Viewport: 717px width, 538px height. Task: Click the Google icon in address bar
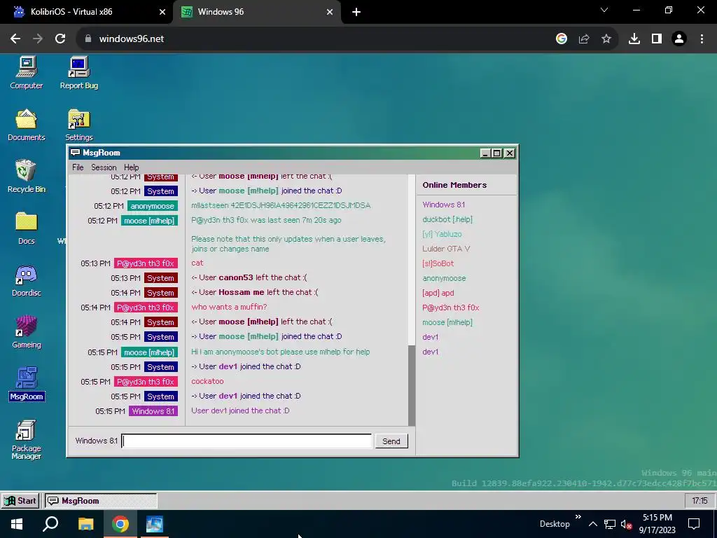[x=561, y=39]
